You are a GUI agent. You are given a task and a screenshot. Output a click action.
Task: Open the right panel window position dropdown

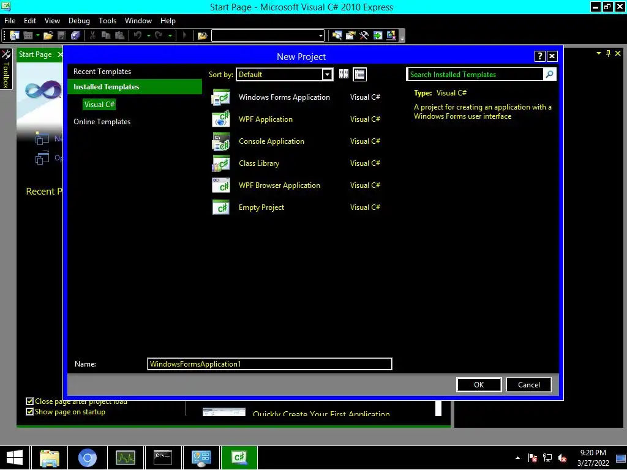tap(599, 53)
